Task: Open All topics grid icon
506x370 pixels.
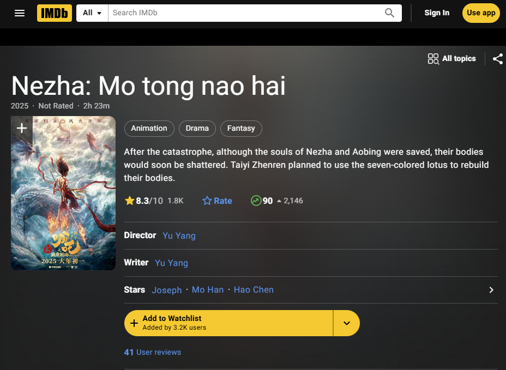Action: pyautogui.click(x=433, y=59)
